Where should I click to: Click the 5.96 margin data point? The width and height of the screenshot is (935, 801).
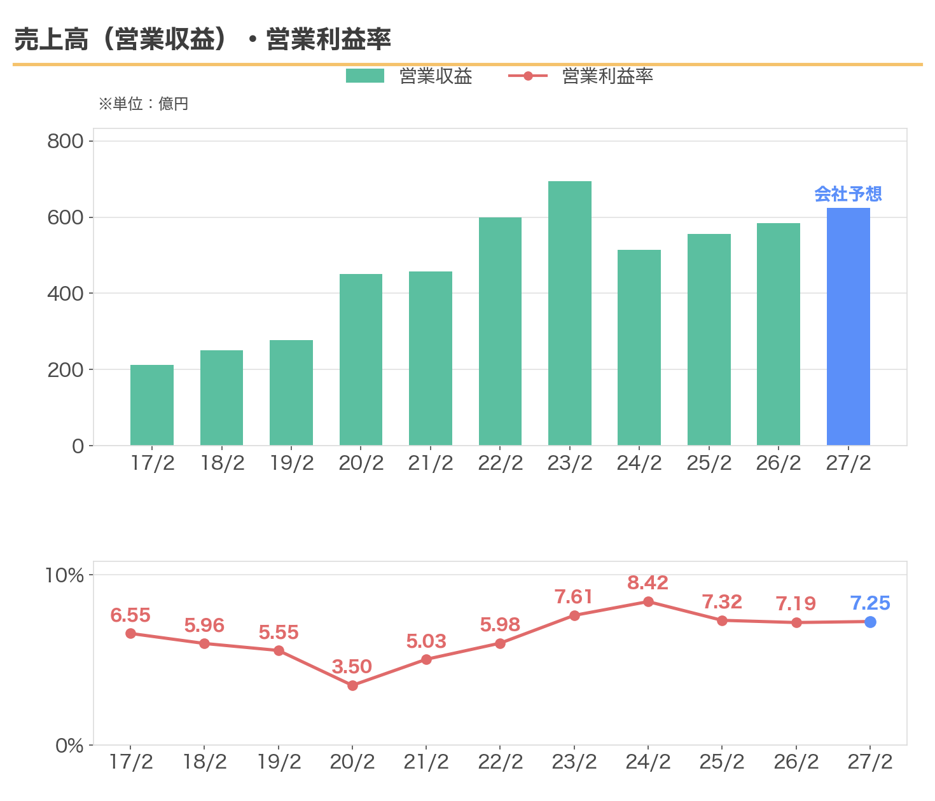point(204,643)
